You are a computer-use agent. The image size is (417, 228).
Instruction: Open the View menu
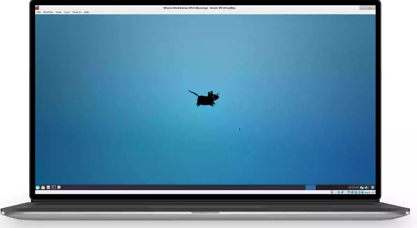58,12
